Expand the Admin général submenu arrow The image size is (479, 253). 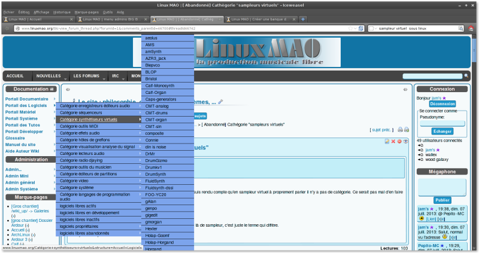coord(54,182)
